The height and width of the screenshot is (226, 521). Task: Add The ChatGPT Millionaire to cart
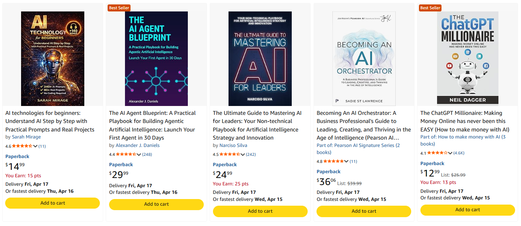pos(467,210)
